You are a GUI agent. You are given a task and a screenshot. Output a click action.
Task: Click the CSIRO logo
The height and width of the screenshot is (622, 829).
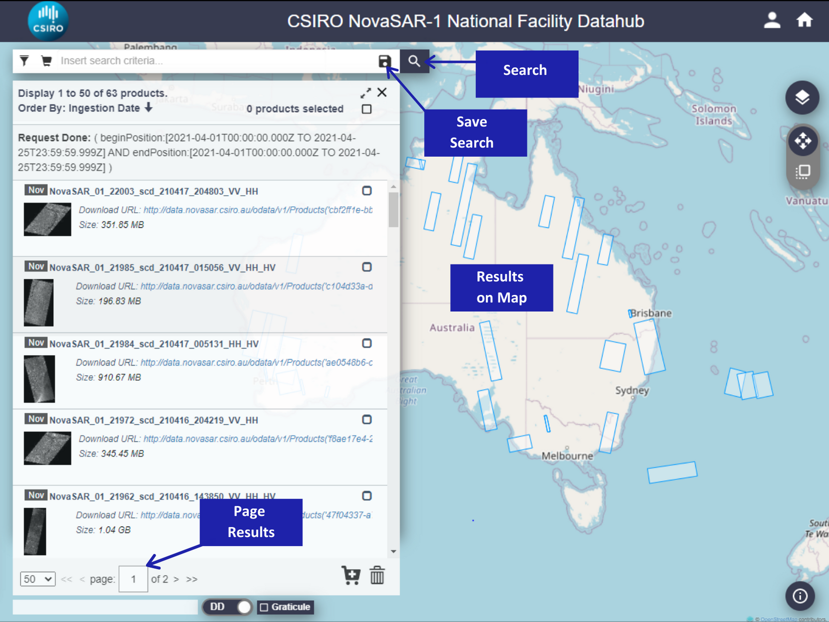pos(48,21)
